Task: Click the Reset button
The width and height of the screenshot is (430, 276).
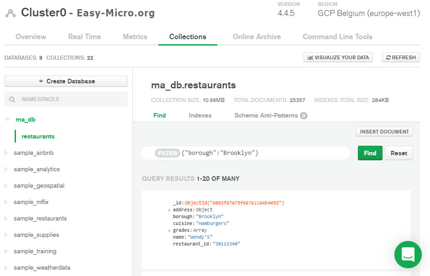Action: (x=399, y=153)
